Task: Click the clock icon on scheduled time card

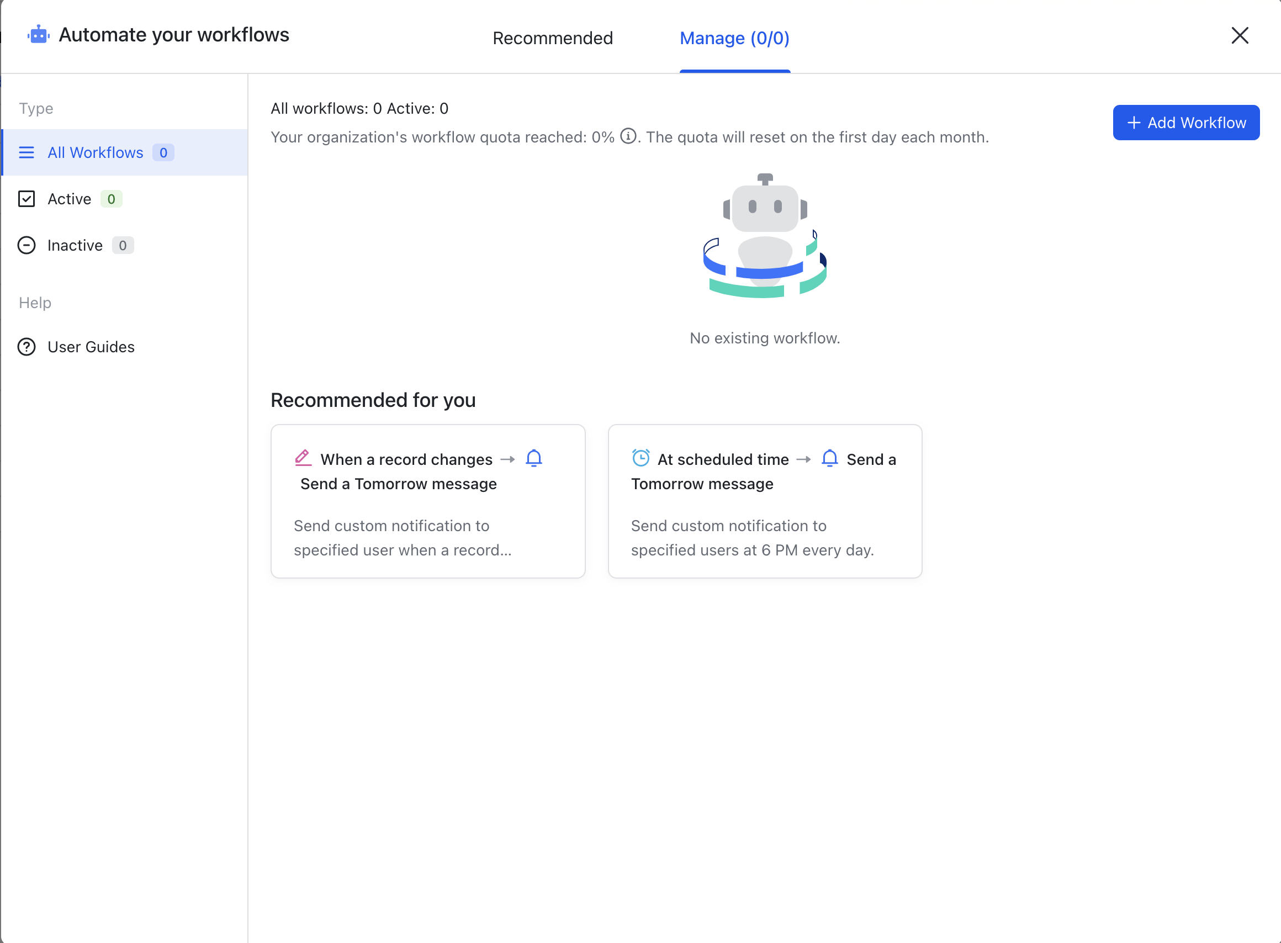Action: point(640,458)
